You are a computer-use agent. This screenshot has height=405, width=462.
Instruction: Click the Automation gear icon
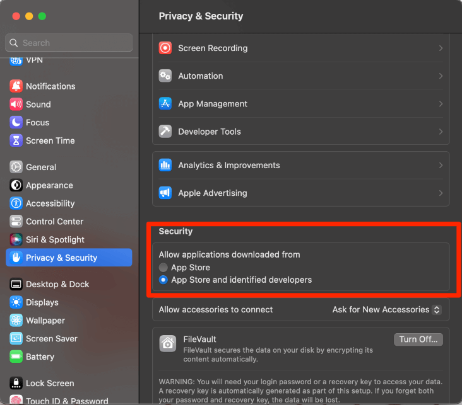point(165,76)
